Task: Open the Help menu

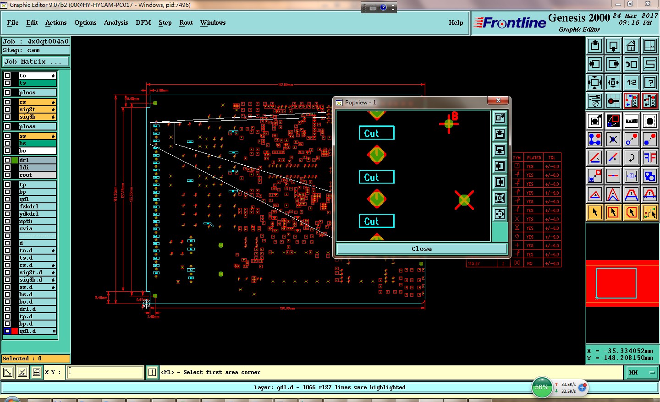Action: click(x=456, y=22)
